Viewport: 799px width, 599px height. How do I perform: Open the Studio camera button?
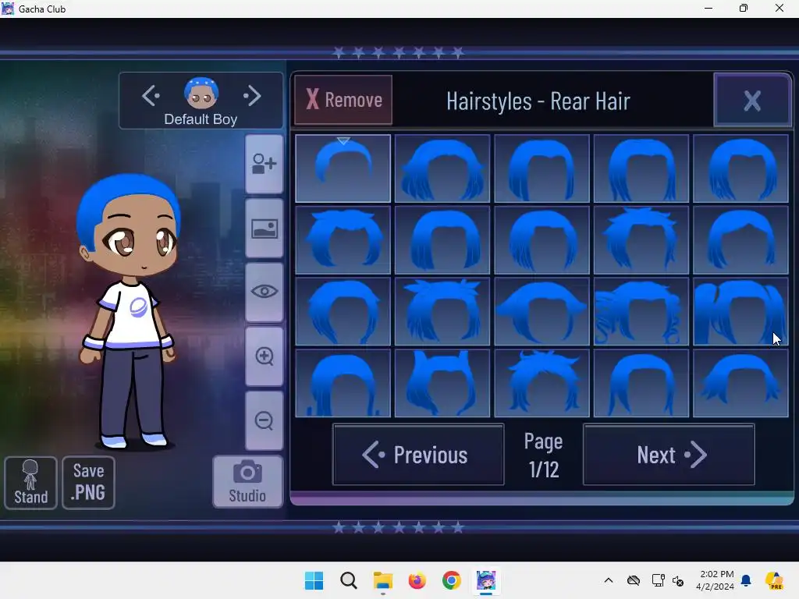tap(247, 482)
